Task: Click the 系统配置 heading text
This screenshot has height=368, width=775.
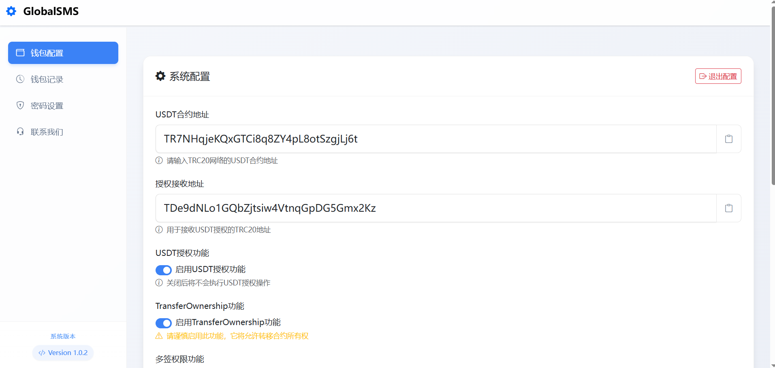Action: [x=190, y=77]
